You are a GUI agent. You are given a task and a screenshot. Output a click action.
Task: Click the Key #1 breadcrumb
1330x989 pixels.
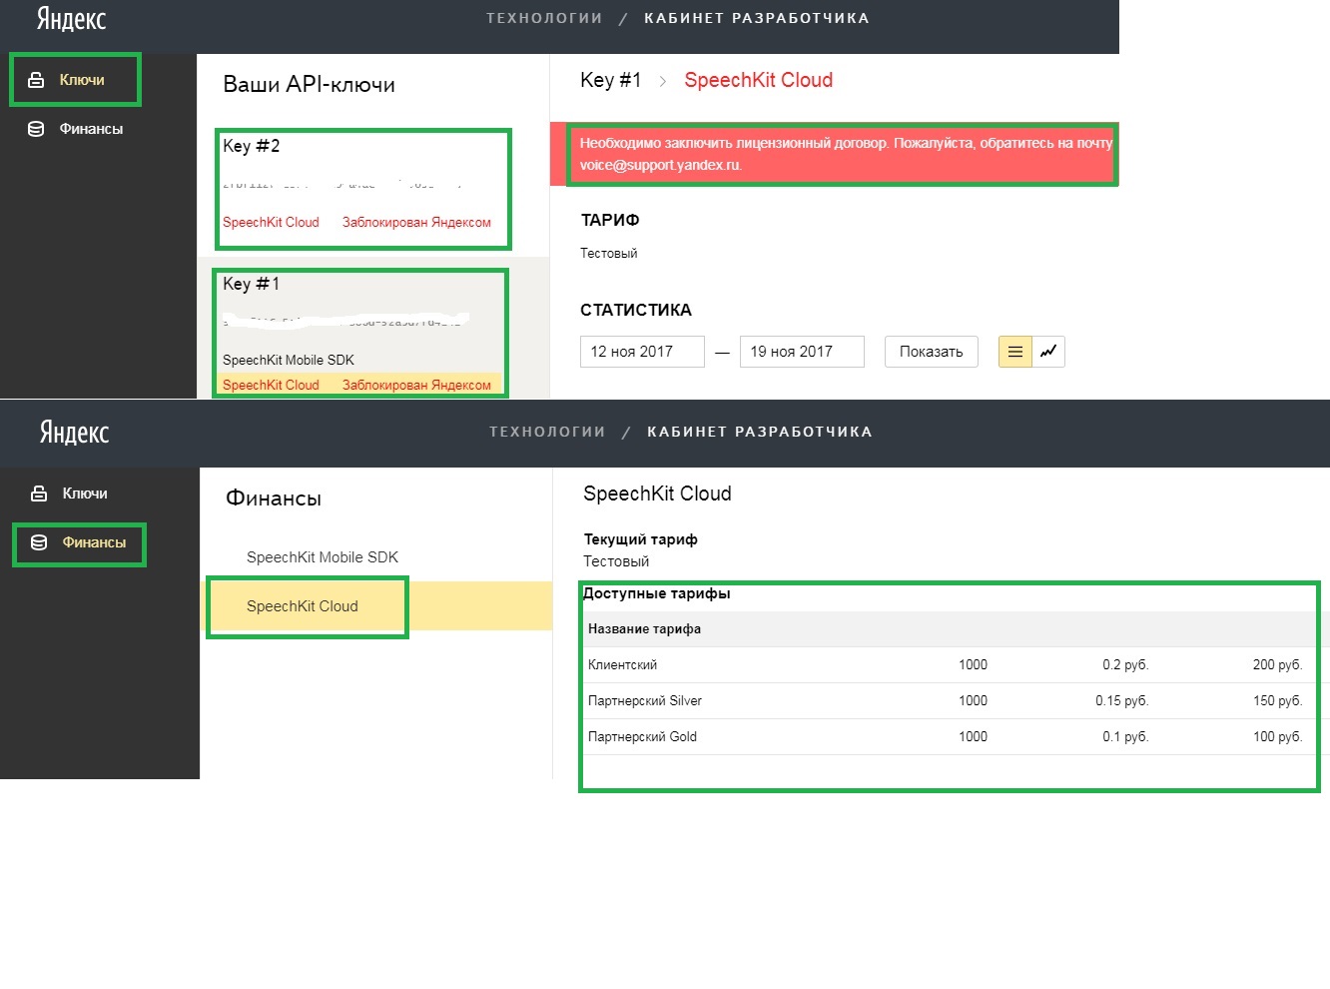point(611,80)
